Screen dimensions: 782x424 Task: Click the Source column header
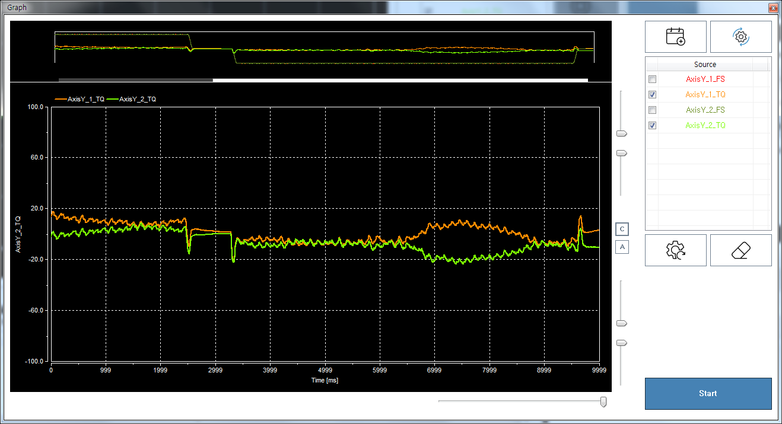[x=705, y=64]
